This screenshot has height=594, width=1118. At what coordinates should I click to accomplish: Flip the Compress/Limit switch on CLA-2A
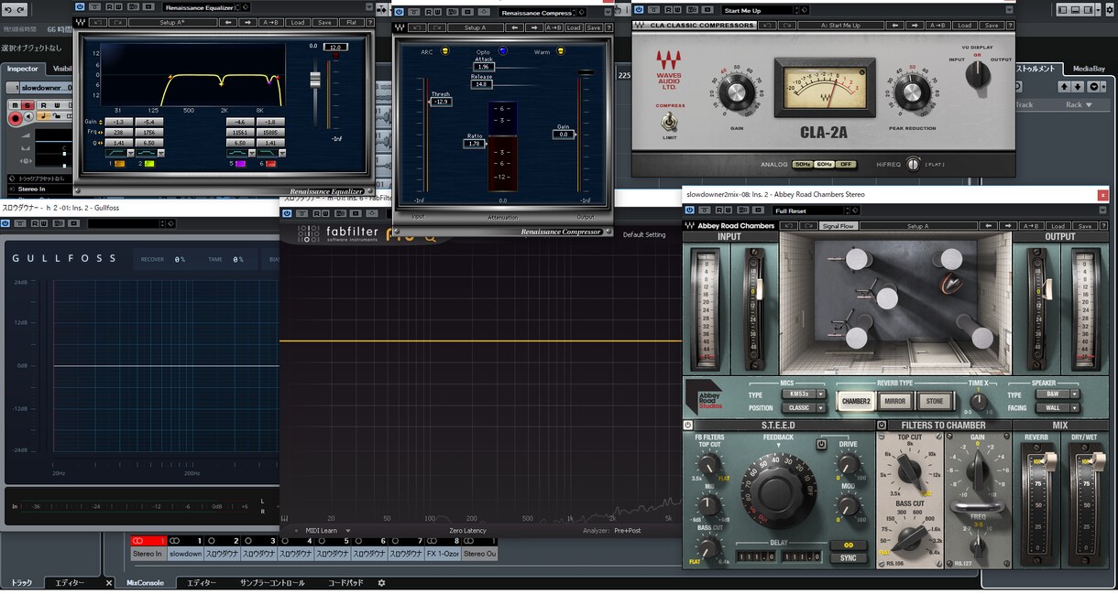pos(668,120)
